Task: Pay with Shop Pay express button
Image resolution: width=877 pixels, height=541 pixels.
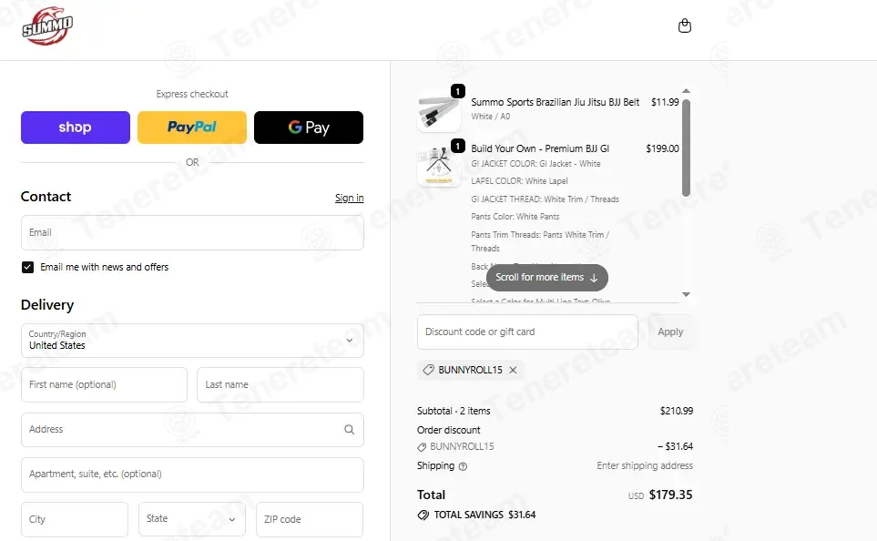Action: coord(76,127)
